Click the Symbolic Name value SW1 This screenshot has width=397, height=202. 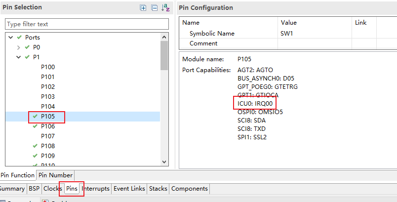[287, 34]
